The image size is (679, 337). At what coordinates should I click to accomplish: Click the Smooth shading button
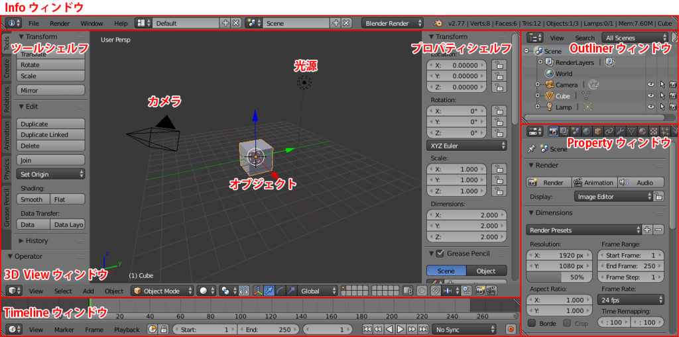[x=33, y=199]
